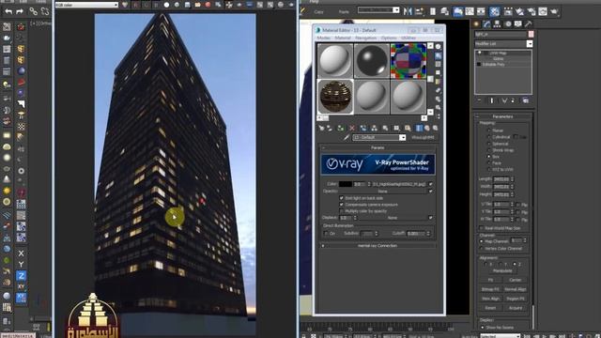Viewport: 601px width, 338px height.
Task: Open the Motion tab in command panel
Action: 508,23
